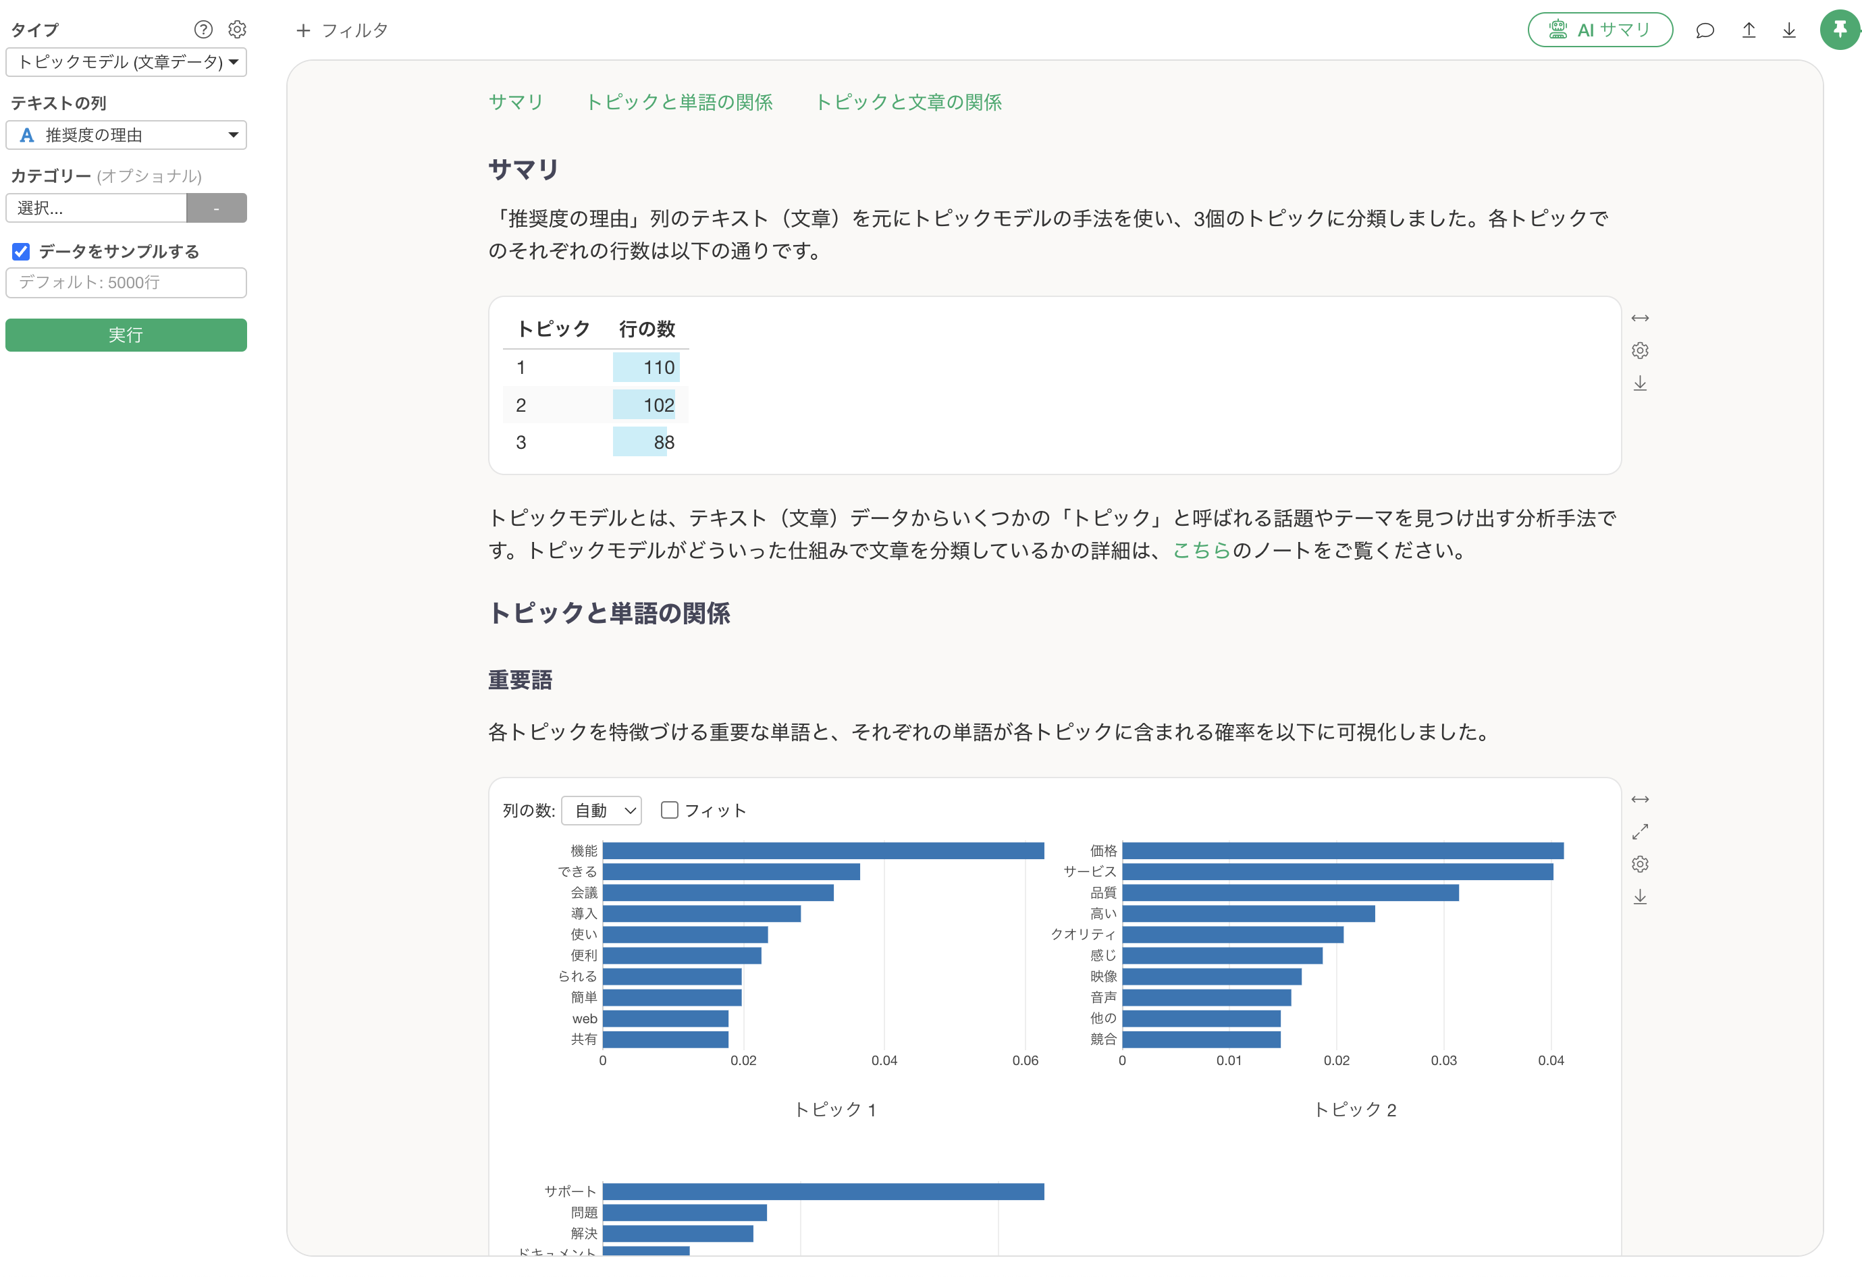Viewport: 1862px width, 1277px height.
Task: Click the 機能 bar in Topic 1 chart
Action: 824,851
